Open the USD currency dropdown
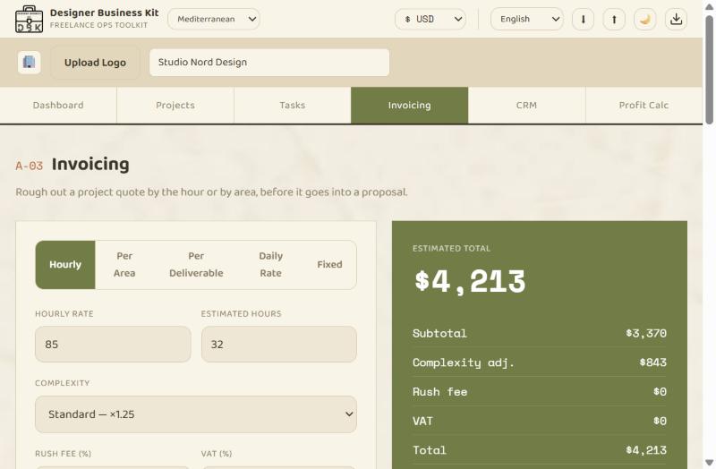 pos(430,19)
